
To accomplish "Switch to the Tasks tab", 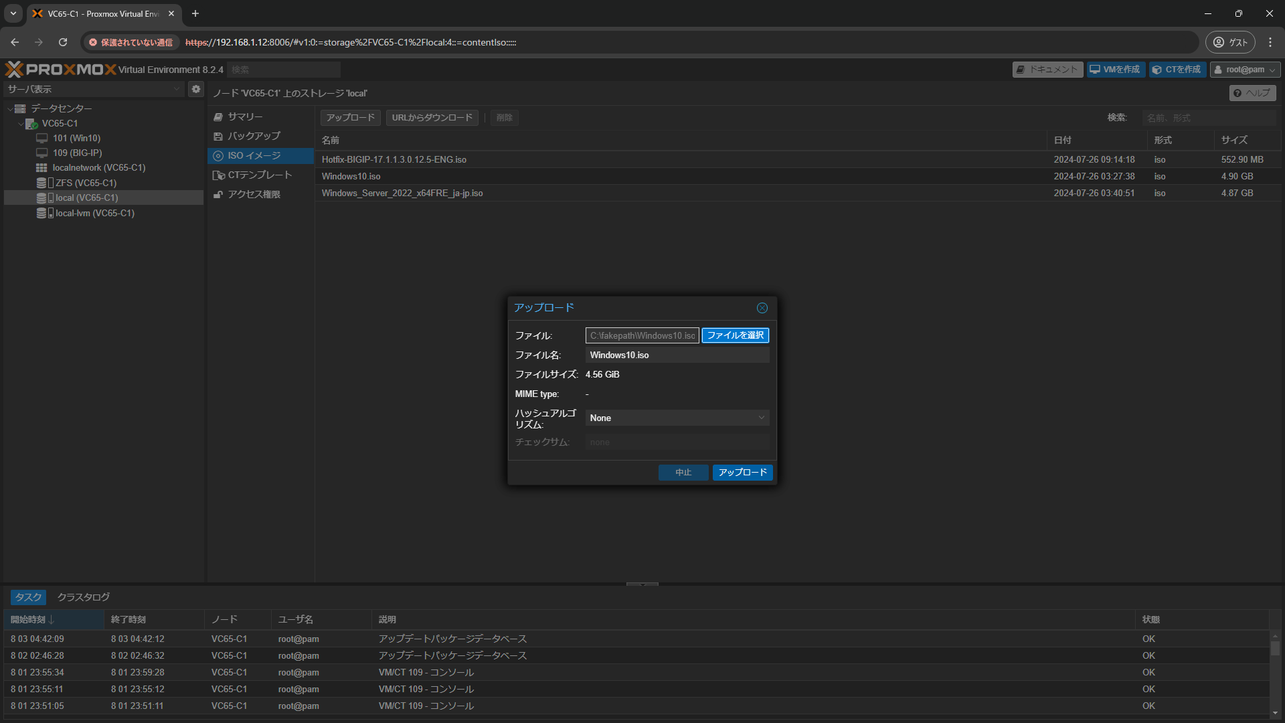I will 28,597.
